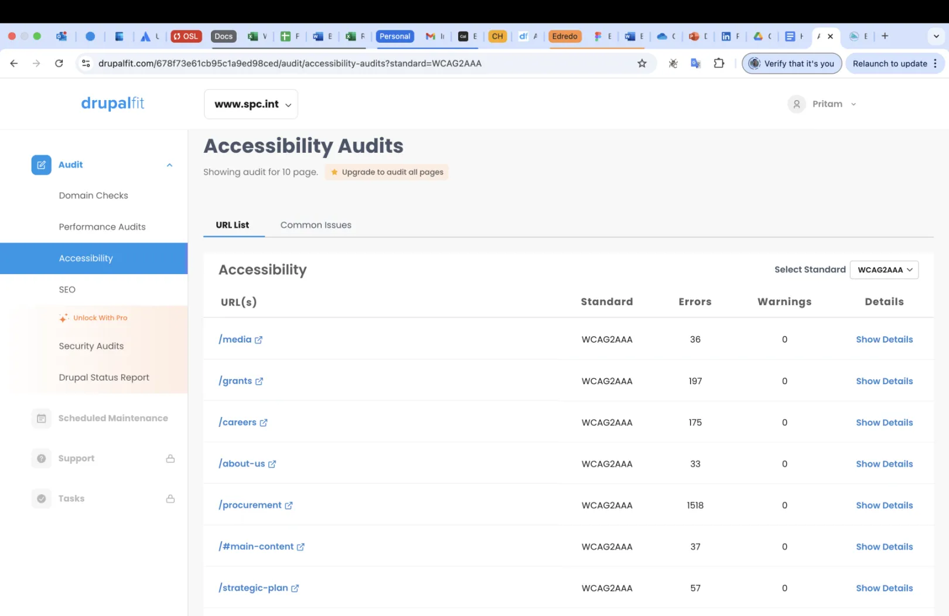Switch to the Common Issues tab
Screen dimensions: 949x616
coord(316,225)
